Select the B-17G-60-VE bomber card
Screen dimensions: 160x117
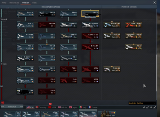click(90, 25)
